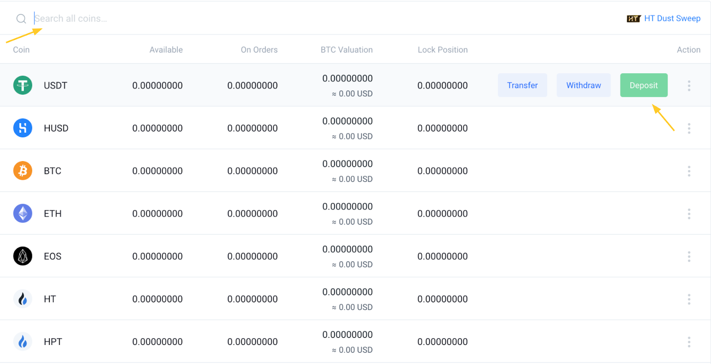Image resolution: width=711 pixels, height=364 pixels.
Task: Click USDT available balance value
Action: pyautogui.click(x=157, y=86)
